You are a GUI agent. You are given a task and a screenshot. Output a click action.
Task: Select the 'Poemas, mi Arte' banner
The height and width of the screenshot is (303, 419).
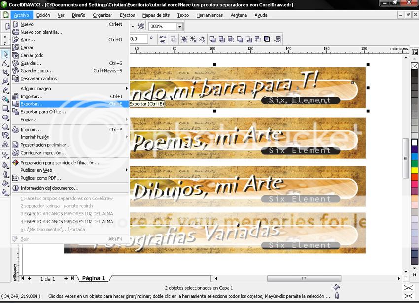pos(248,138)
